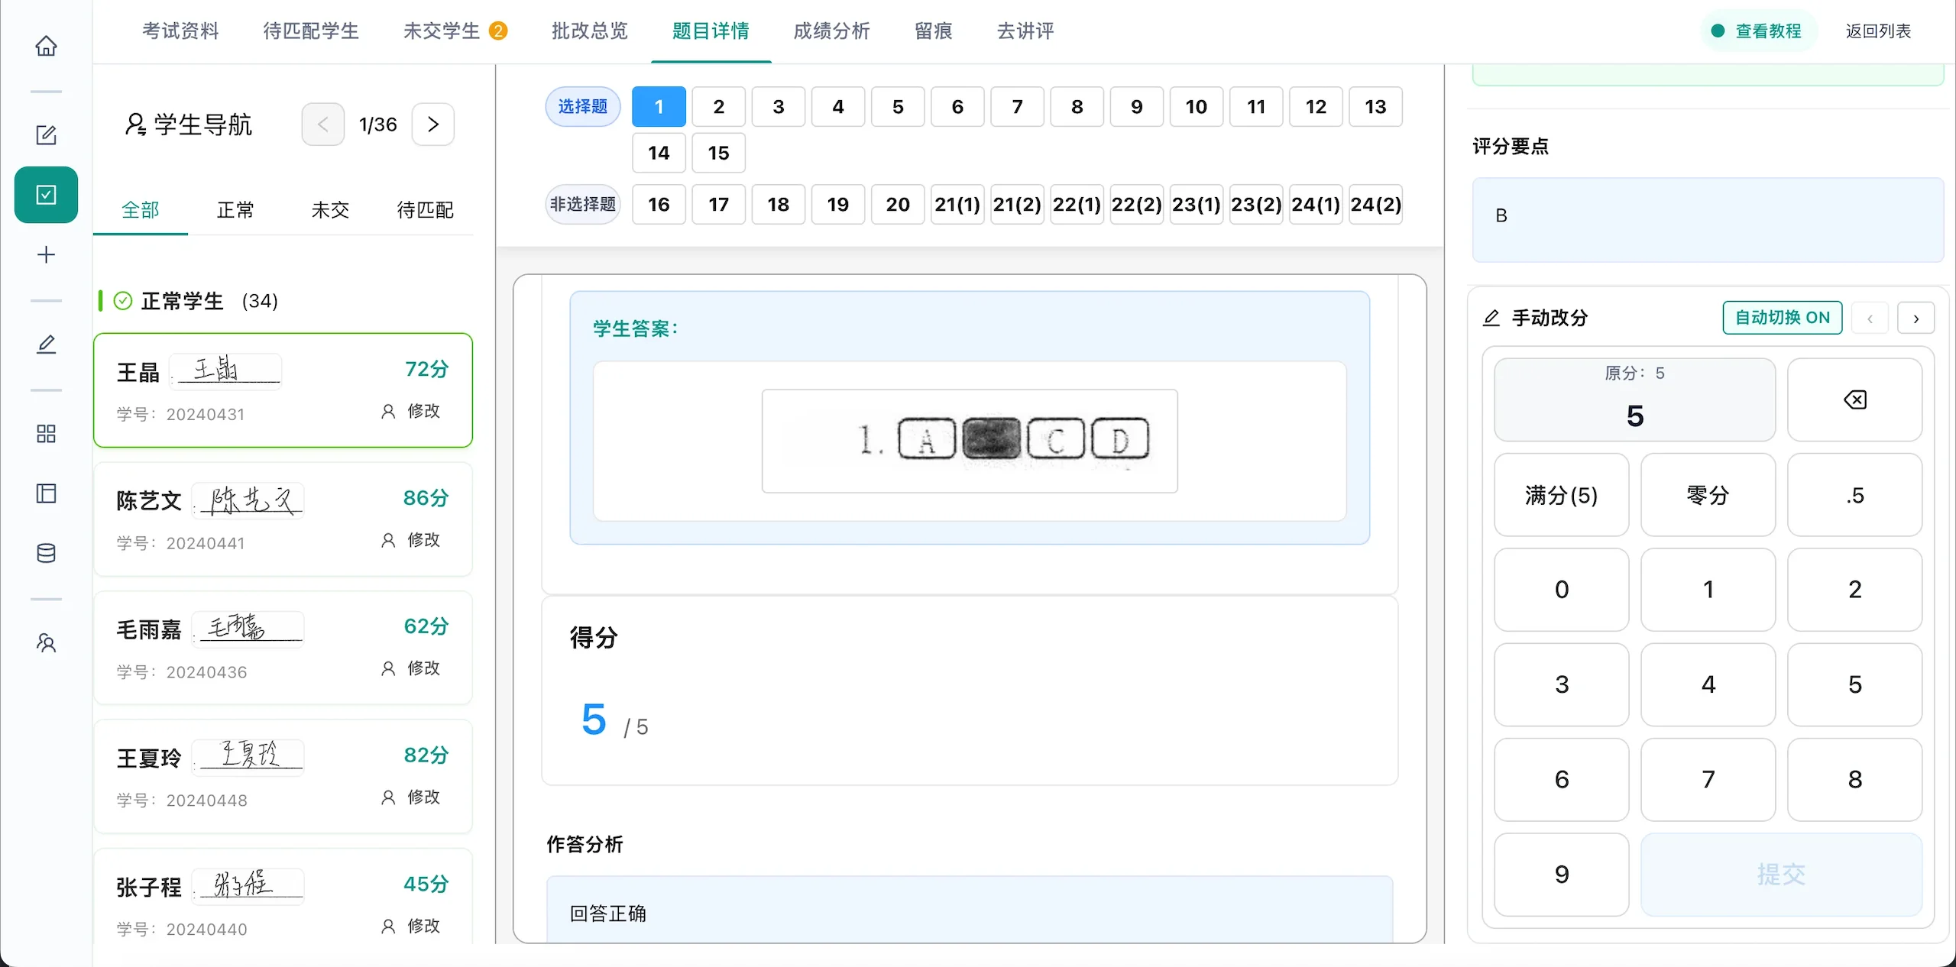Click keypad number 7
Viewport: 1956px width, 967px height.
1708,780
